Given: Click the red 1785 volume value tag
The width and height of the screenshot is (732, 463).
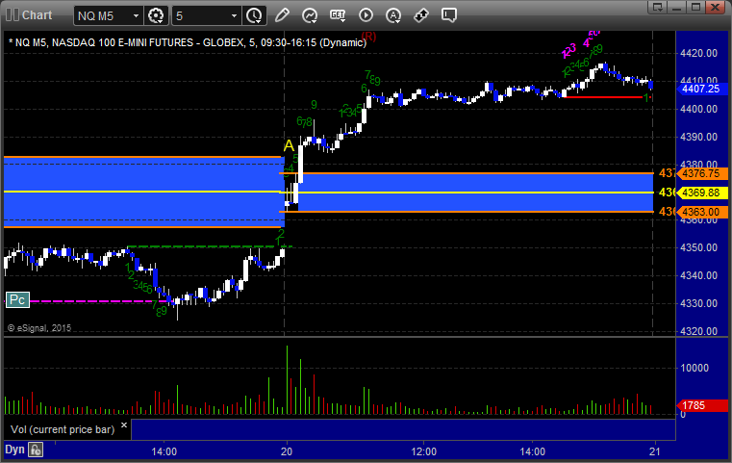Looking at the screenshot, I should tap(701, 405).
